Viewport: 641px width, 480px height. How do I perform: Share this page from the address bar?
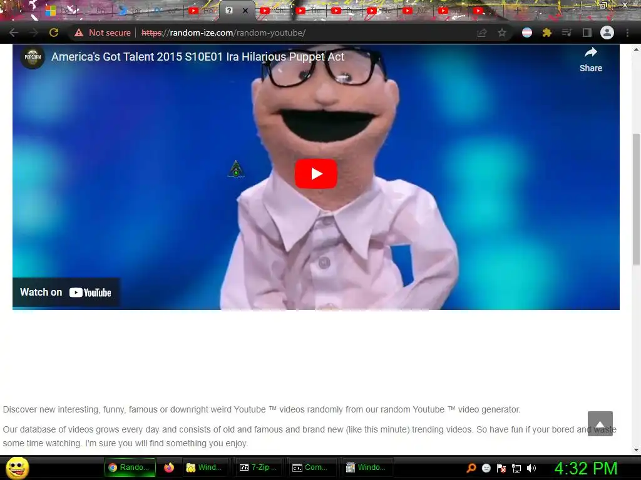point(482,32)
